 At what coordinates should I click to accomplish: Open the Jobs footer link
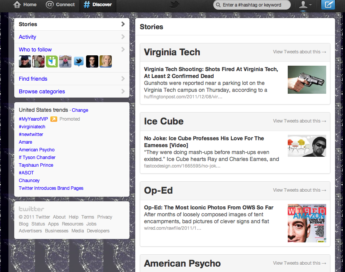[x=91, y=224]
